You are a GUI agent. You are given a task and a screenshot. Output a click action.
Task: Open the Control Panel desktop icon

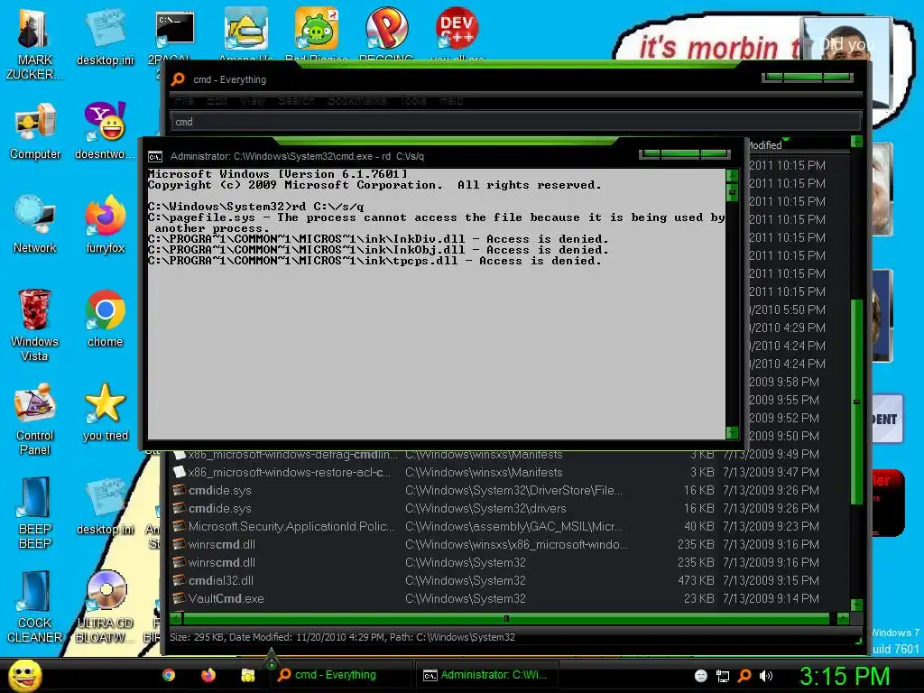click(x=35, y=419)
